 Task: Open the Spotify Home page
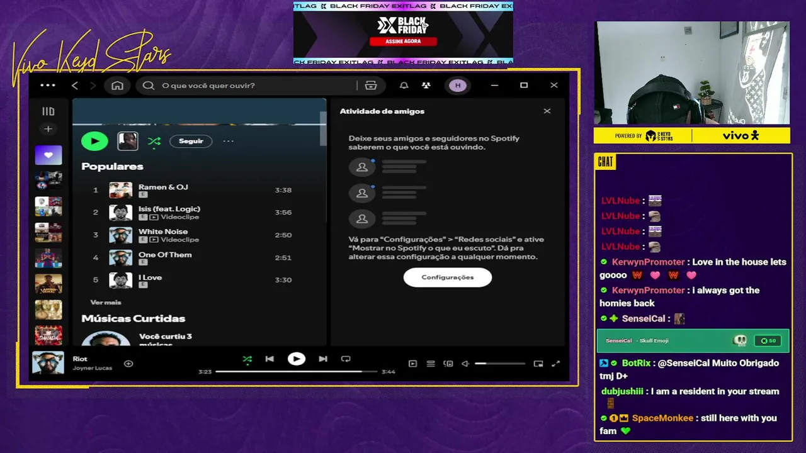pyautogui.click(x=117, y=86)
